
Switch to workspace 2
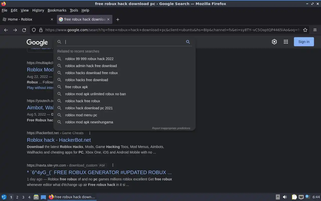(17, 197)
